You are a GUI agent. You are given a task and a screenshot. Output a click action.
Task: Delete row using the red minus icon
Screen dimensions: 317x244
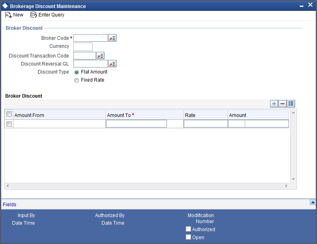[282, 104]
